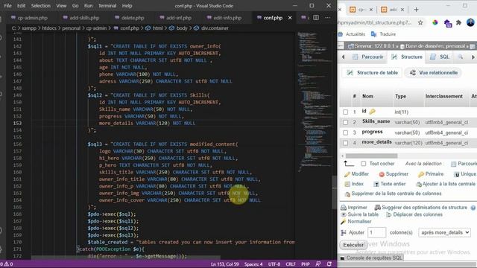Open the Terminal menu
This screenshot has width=477, height=268.
[107, 5]
